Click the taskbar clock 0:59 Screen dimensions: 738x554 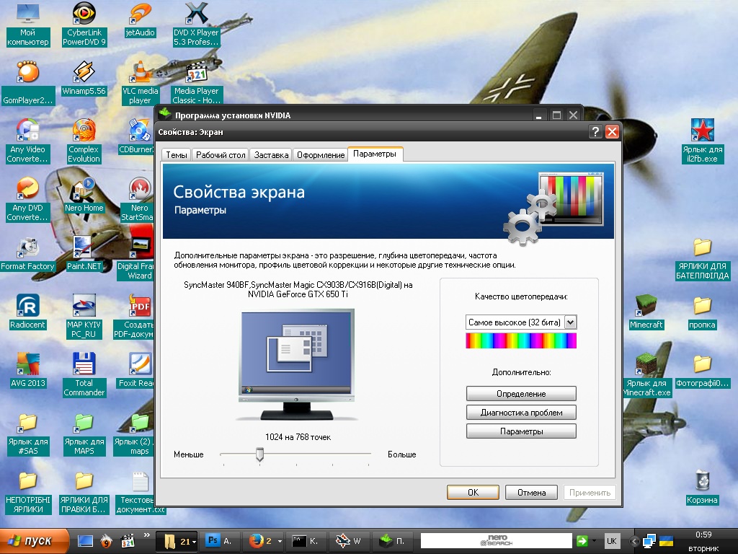pyautogui.click(x=703, y=535)
